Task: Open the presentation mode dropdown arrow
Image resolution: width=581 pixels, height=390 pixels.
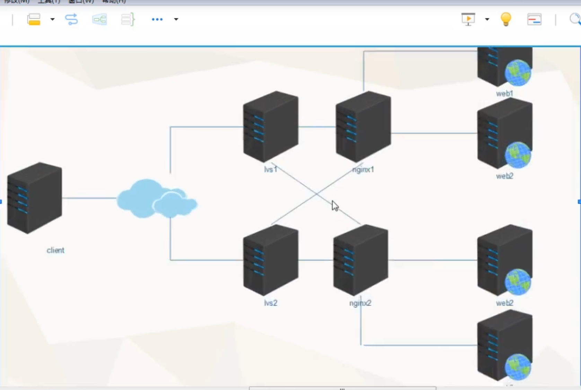Action: [x=487, y=19]
